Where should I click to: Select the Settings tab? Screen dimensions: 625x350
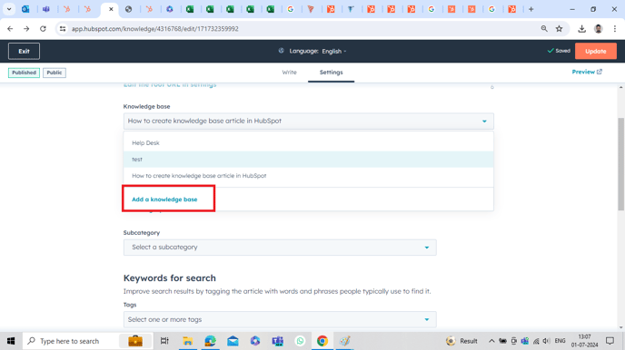[x=331, y=72]
